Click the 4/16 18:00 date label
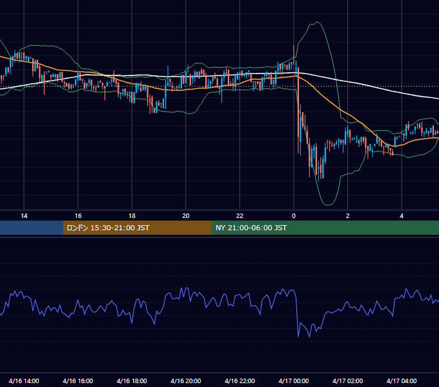 coord(132,381)
